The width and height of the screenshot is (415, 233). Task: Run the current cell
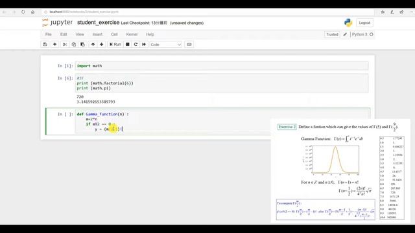pos(115,45)
